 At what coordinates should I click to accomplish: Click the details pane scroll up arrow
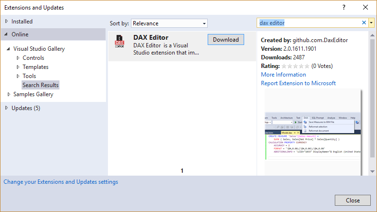(372, 35)
